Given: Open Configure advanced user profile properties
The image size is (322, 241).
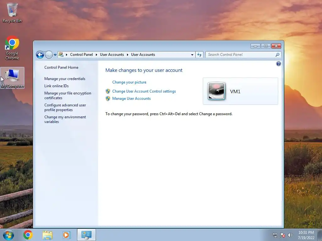Looking at the screenshot, I should coord(65,107).
